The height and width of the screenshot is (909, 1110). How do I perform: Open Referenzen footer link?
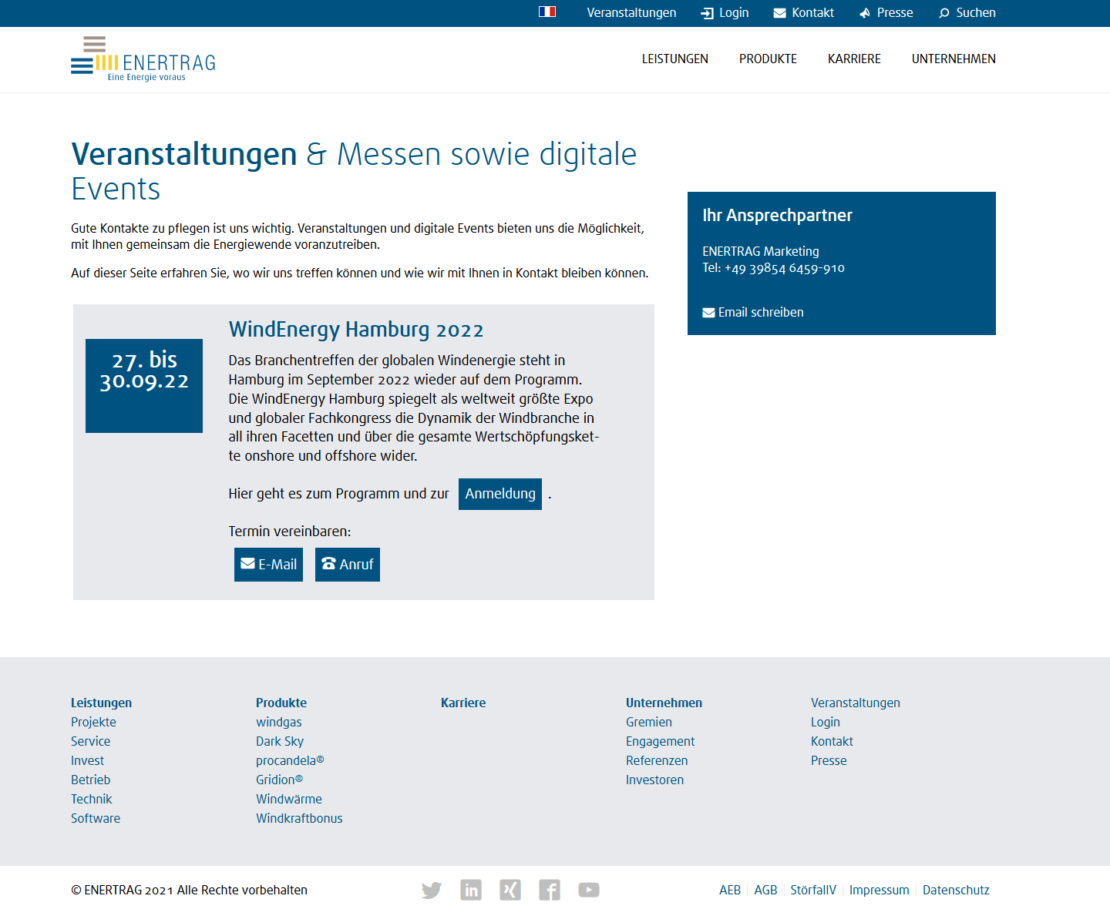click(657, 760)
